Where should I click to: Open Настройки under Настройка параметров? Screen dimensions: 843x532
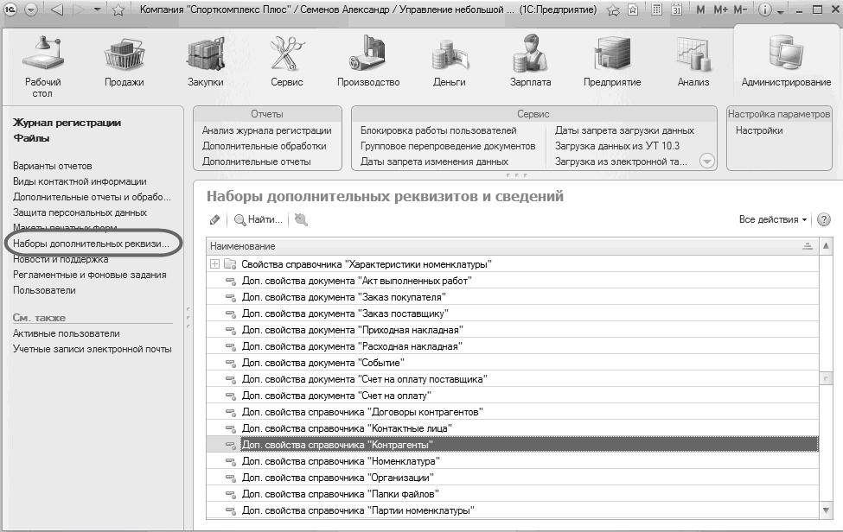click(x=759, y=130)
